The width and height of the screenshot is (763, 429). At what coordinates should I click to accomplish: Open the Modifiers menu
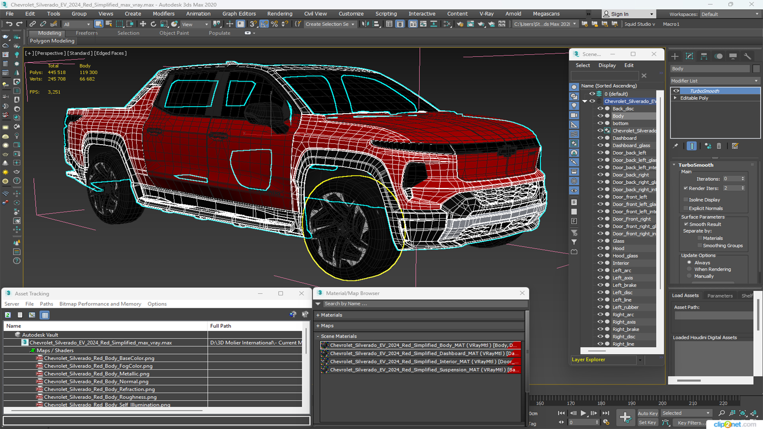tap(164, 14)
